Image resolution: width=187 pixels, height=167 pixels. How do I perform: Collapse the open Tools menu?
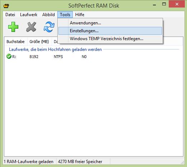click(x=65, y=15)
